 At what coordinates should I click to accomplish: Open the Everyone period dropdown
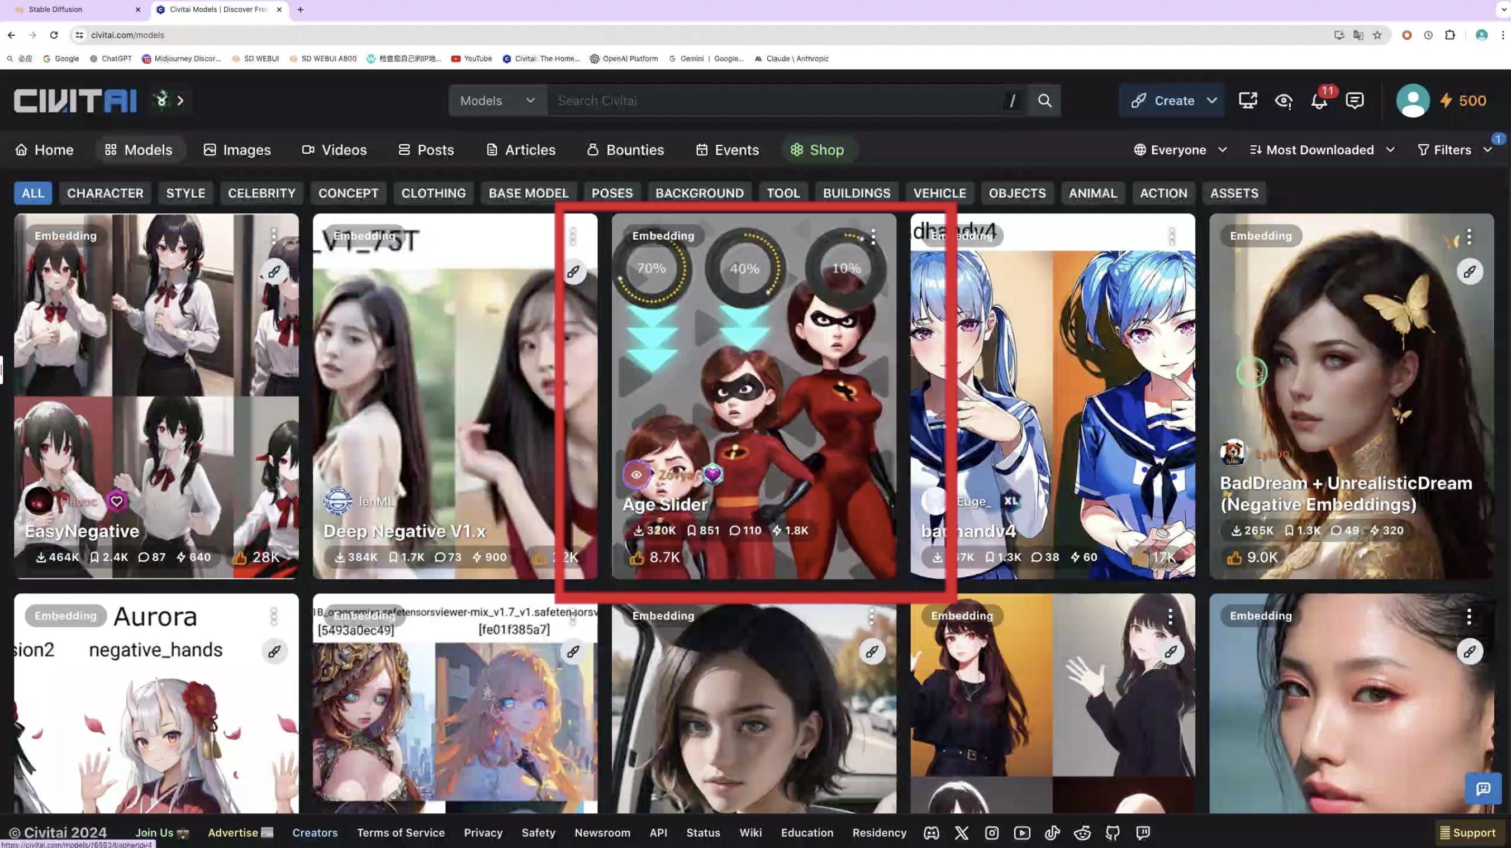click(x=1180, y=150)
